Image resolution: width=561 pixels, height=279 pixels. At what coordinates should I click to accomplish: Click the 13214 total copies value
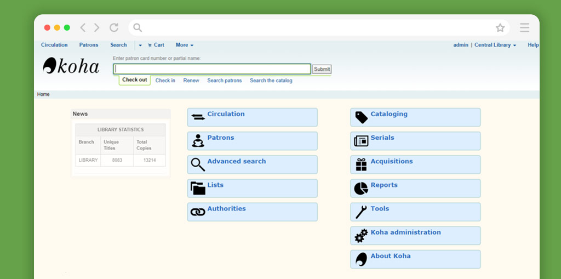(150, 161)
